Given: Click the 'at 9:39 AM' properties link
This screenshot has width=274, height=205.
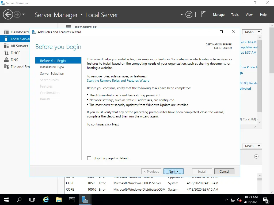Looking at the screenshot, I should coord(249,42).
